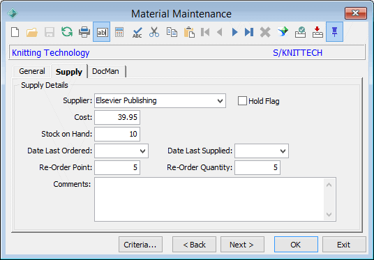Screen dimensions: 374x260
Task: Close the Material Maintenance window
Action: point(355,13)
